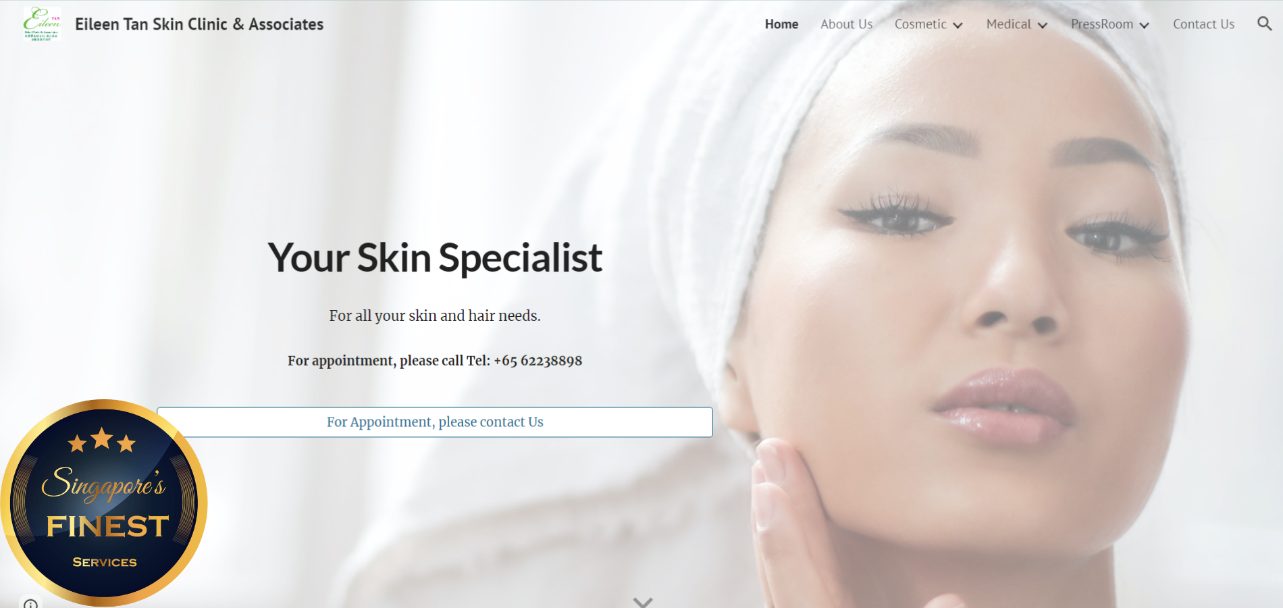Viewport: 1283px width, 608px height.
Task: Click the Singapore's Finest Services badge
Action: click(104, 503)
